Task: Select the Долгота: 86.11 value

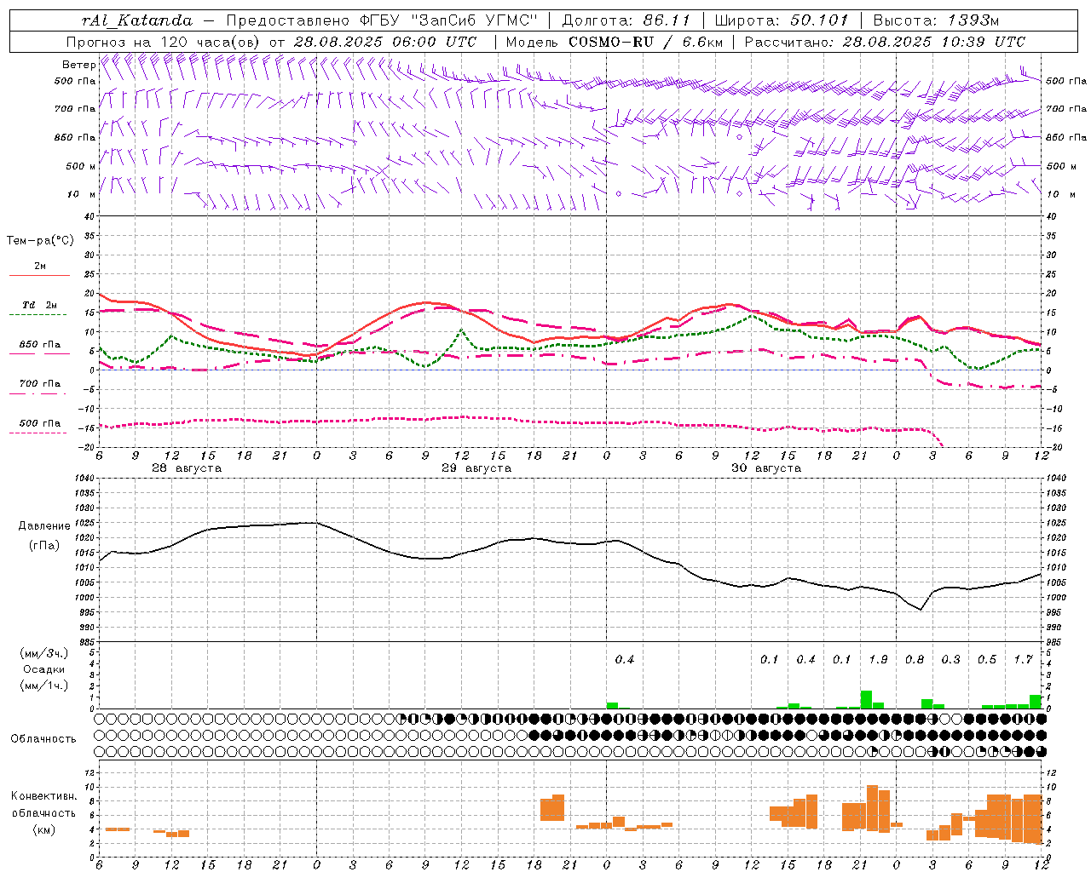Action: pyautogui.click(x=626, y=20)
